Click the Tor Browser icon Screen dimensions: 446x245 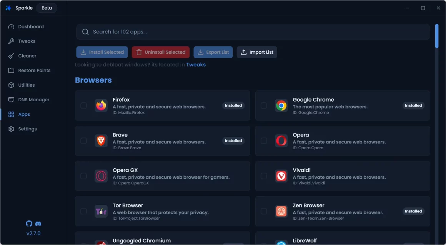pos(101,211)
